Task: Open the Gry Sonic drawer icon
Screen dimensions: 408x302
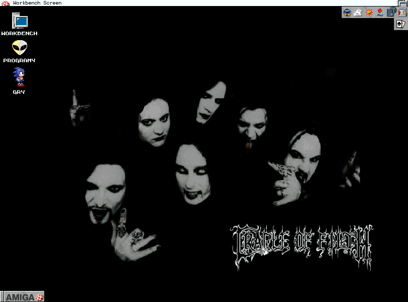Action: point(19,77)
